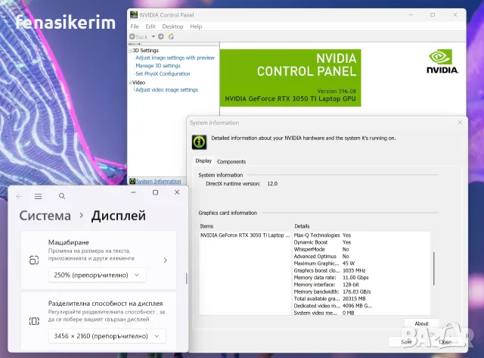
Task: Click the Details column header
Action: (302, 226)
